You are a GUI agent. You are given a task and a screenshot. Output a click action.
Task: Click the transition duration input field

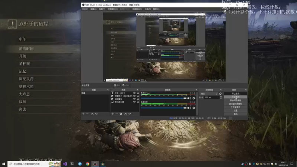(x=212, y=97)
